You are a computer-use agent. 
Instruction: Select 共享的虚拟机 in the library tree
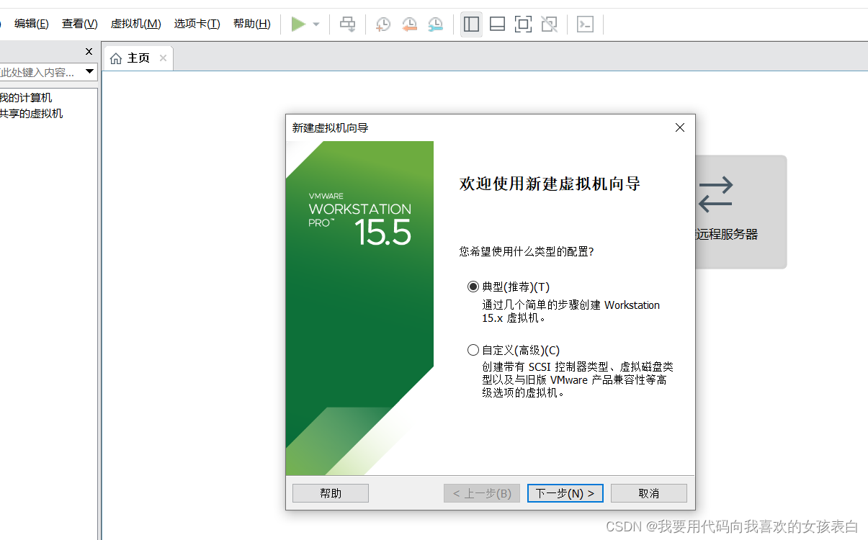30,114
